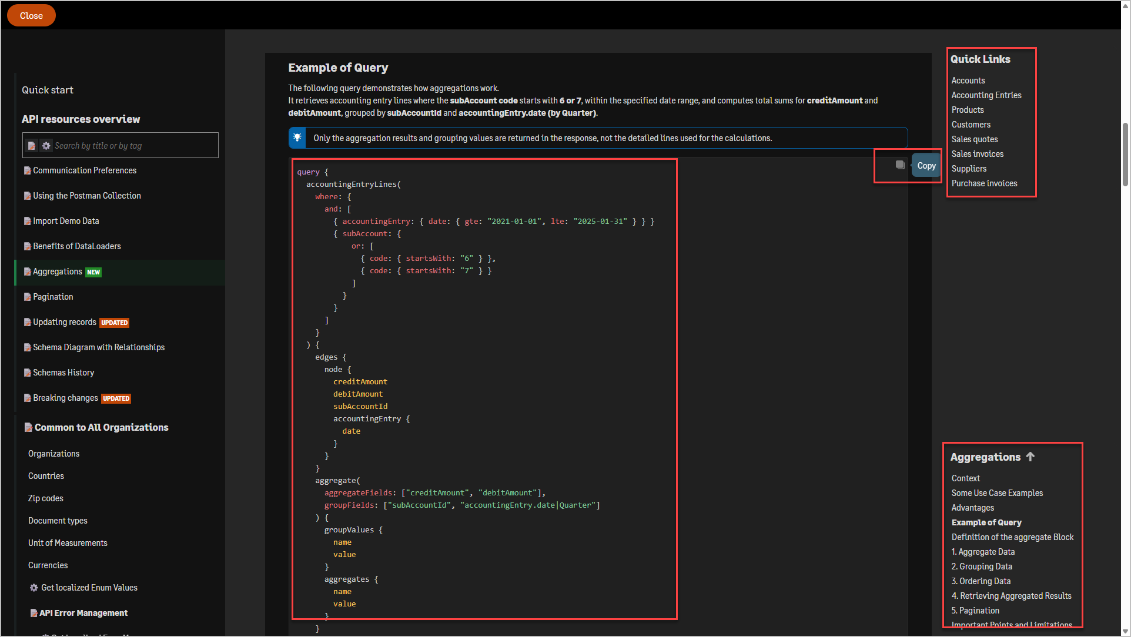Open Schemas History page
Image resolution: width=1131 pixels, height=637 pixels.
click(63, 373)
